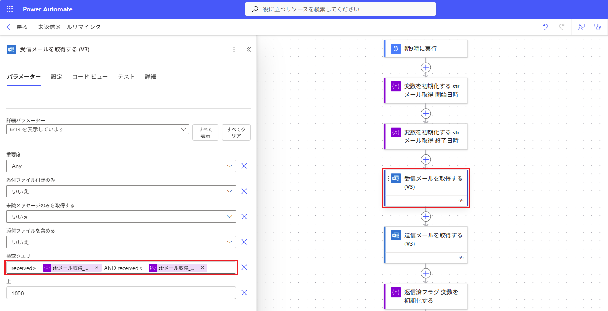This screenshot has height=311, width=608.
Task: Open the Copilot chat icon
Action: [581, 27]
